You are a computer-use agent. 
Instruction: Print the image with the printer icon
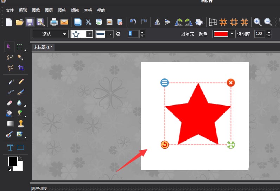[x=54, y=22]
